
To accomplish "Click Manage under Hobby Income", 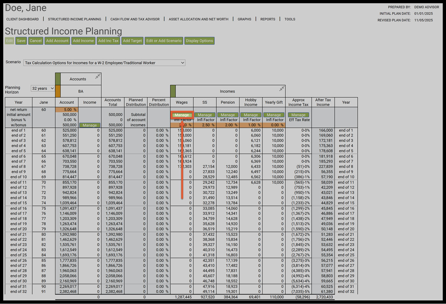I will 251,115.
